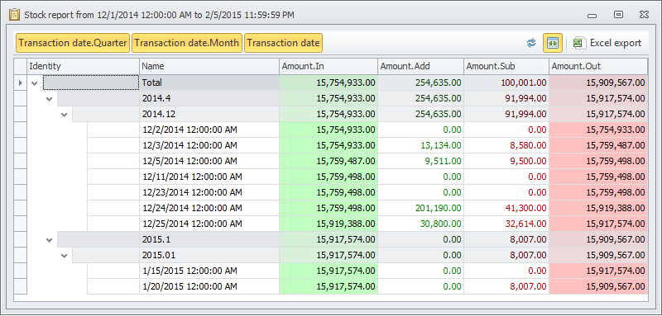The height and width of the screenshot is (316, 662).
Task: Select the 12/25/2014 12:00:00 AM row
Action: pyautogui.click(x=330, y=224)
